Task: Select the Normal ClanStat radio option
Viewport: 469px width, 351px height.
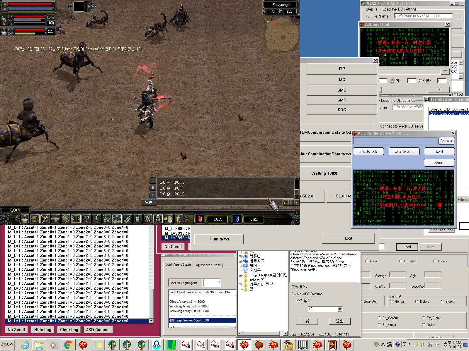Action: 391,302
